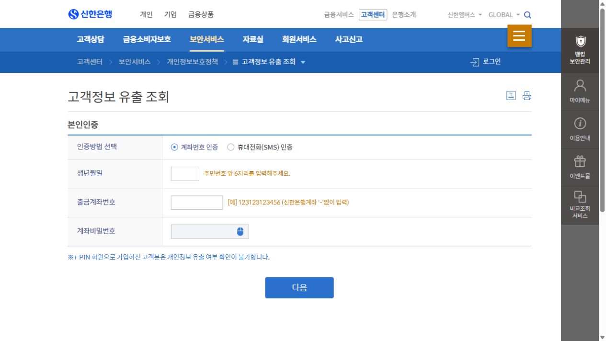Click the scrollbar up arrow

[603, 4]
